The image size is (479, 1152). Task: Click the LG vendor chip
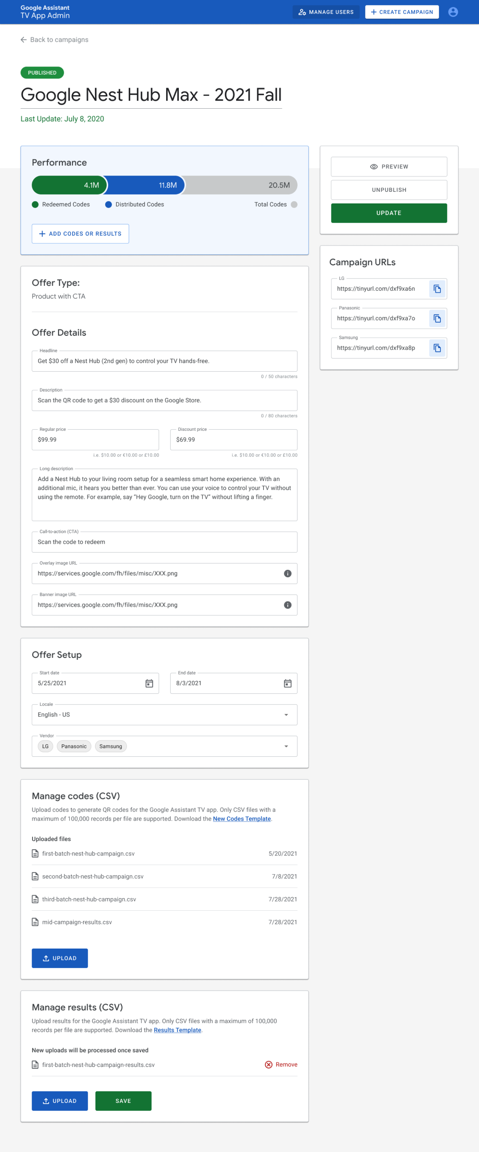click(x=46, y=746)
